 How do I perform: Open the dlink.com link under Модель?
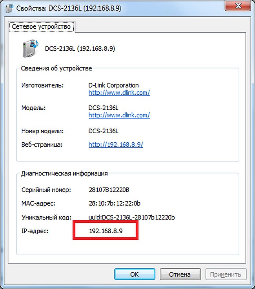click(119, 115)
